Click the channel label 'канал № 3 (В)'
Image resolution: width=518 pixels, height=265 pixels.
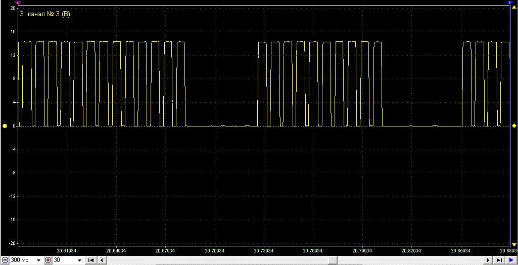pyautogui.click(x=49, y=14)
